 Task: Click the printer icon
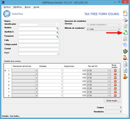125,20
